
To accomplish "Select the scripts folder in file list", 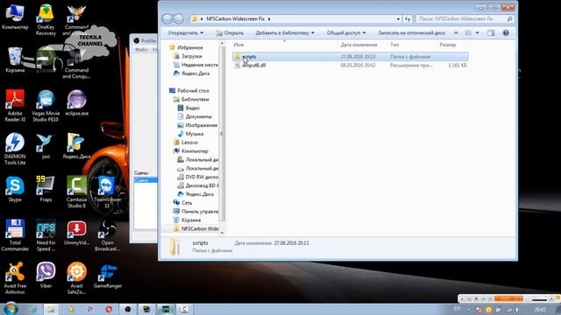I will click(x=351, y=56).
